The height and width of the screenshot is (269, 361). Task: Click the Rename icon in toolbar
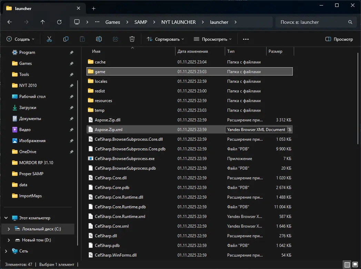[x=99, y=39]
